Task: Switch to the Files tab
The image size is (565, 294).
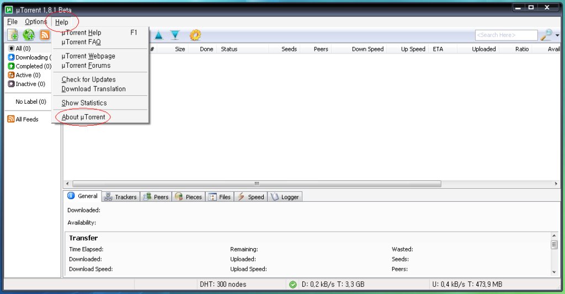Action: (x=220, y=197)
